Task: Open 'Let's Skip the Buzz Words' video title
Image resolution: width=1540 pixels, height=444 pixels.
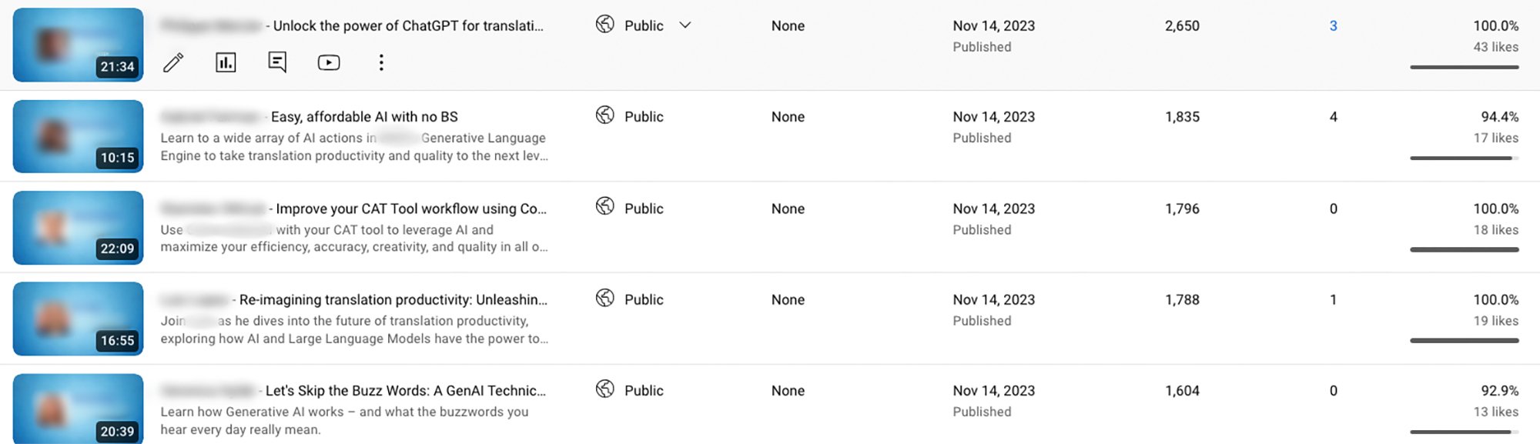Action: (406, 391)
